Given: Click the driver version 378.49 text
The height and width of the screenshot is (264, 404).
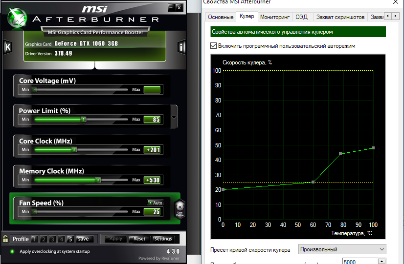Looking at the screenshot, I should coord(63,54).
